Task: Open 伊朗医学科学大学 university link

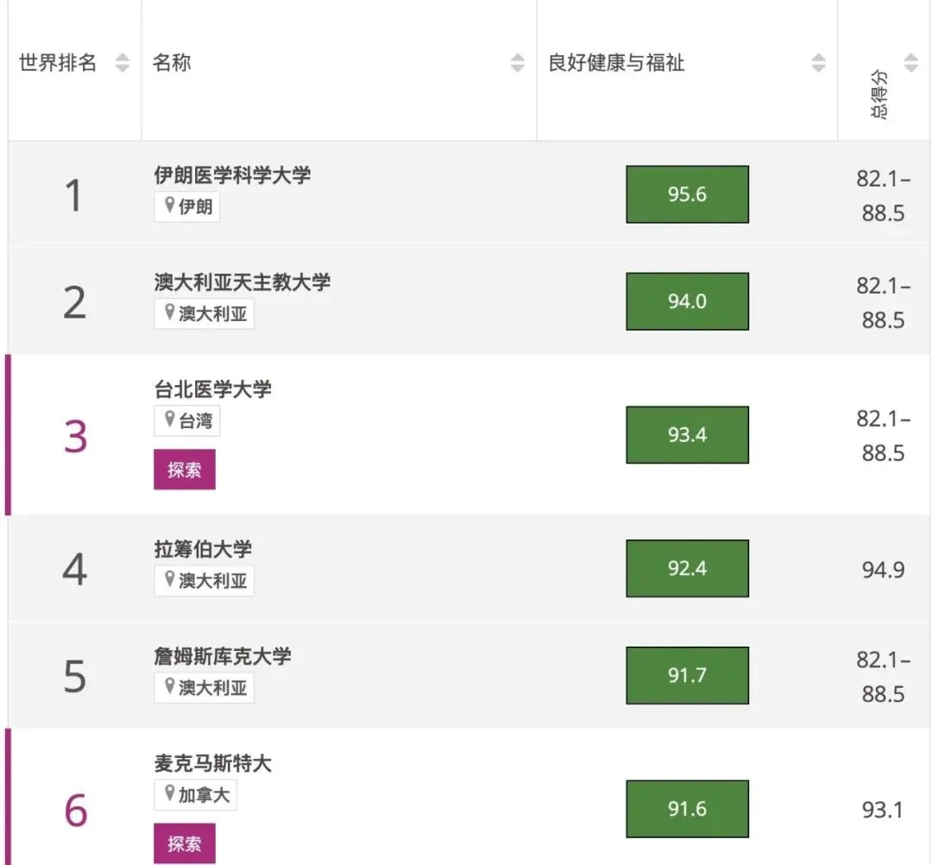Action: coord(232,175)
